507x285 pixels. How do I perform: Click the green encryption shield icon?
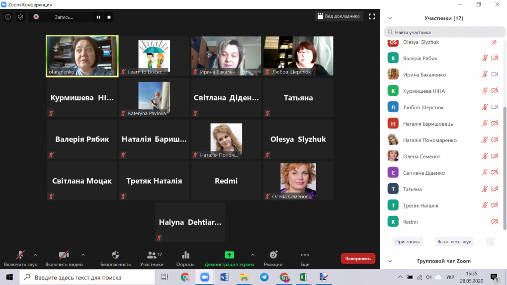click(x=21, y=17)
